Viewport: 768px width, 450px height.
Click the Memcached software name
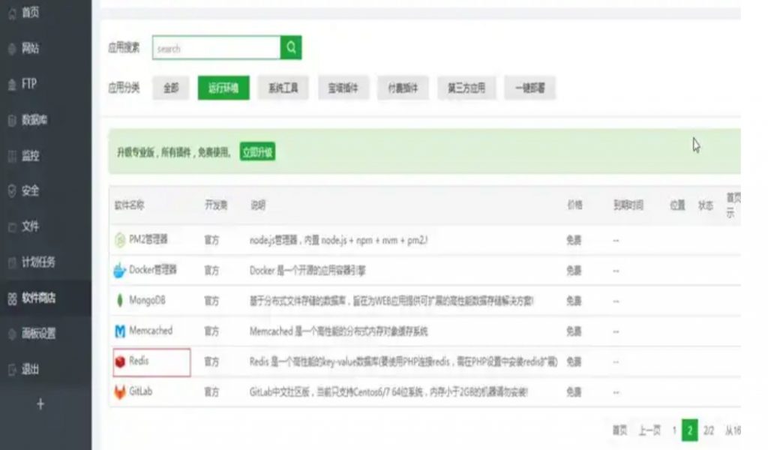pos(151,331)
